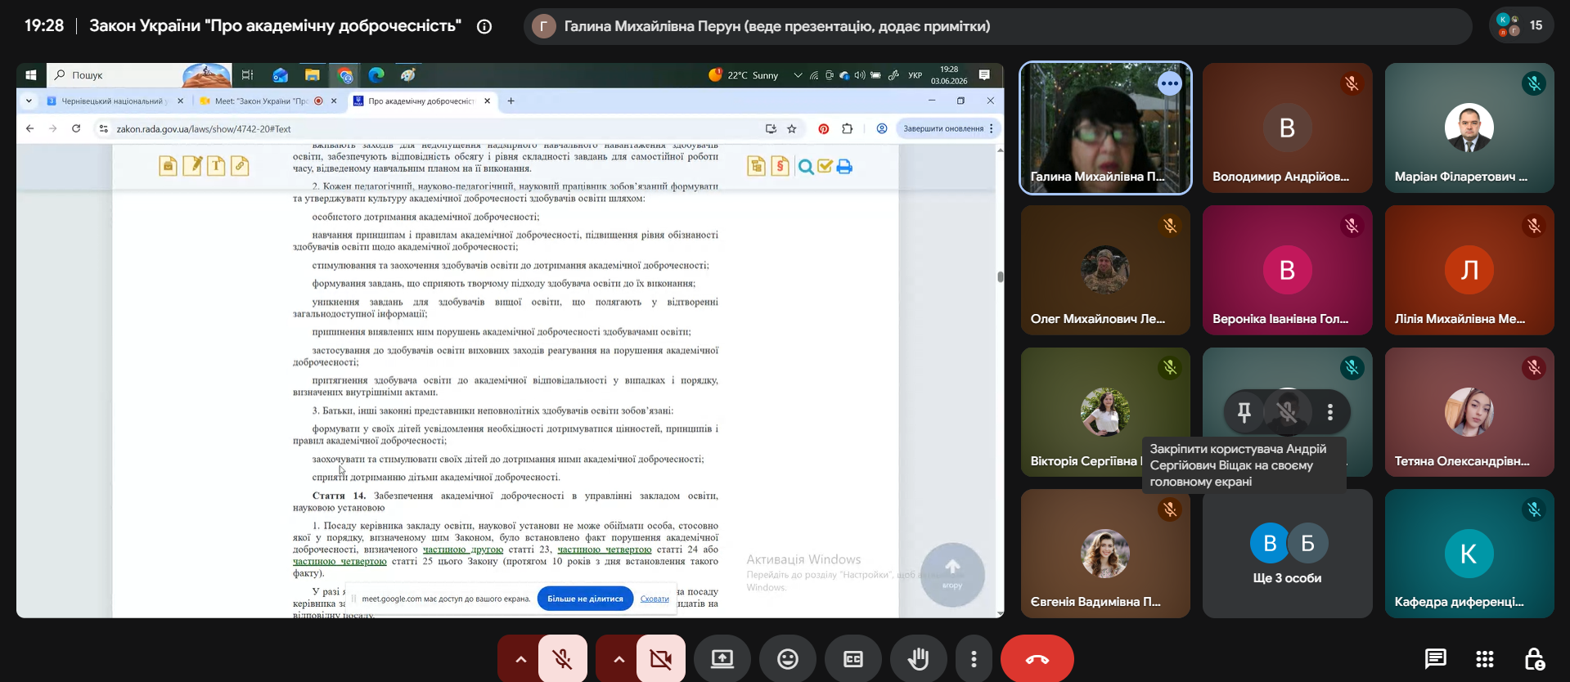Image resolution: width=1570 pixels, height=682 pixels.
Task: Click the address bar with zakon.rada.gov.ua URL
Action: (x=430, y=128)
